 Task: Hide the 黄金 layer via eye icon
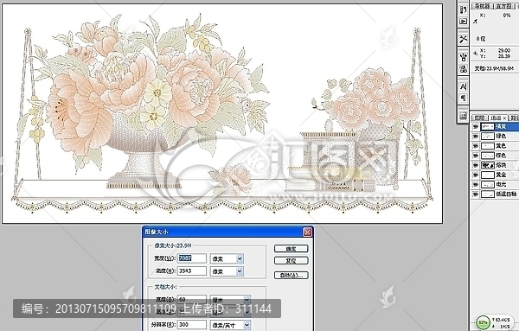475,175
